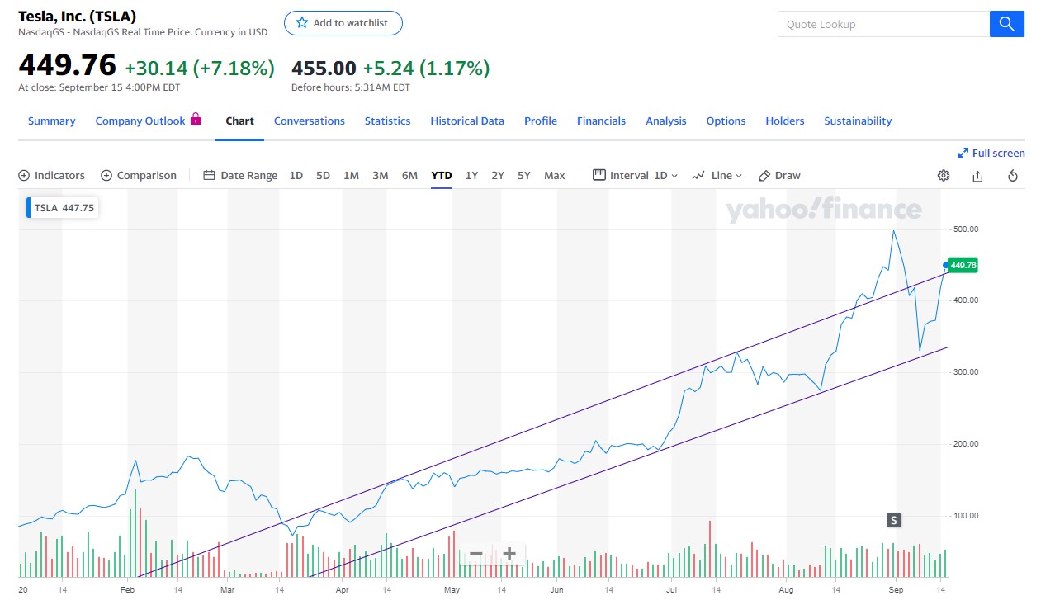
Task: Select the 2Y range
Action: pos(498,176)
